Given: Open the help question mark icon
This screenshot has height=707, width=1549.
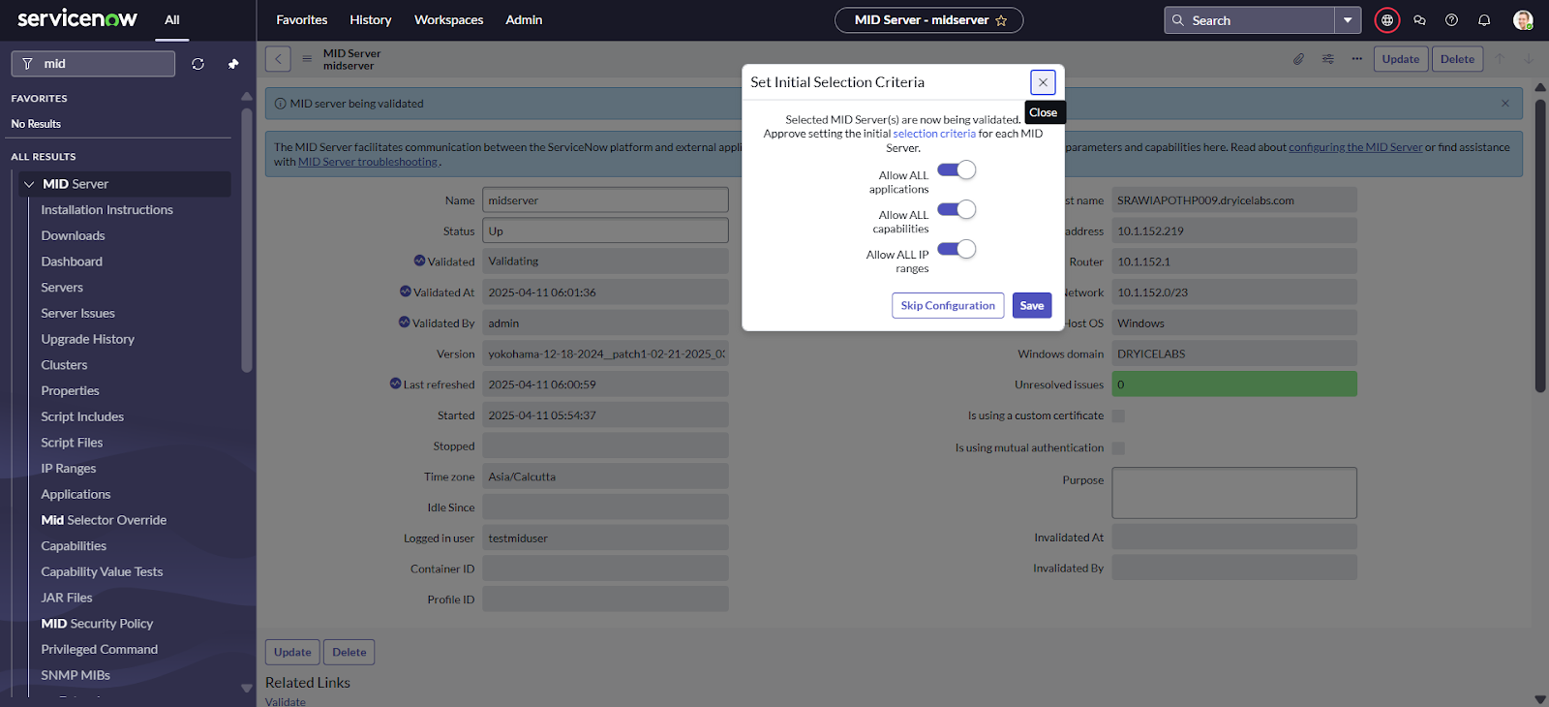Looking at the screenshot, I should 1451,20.
